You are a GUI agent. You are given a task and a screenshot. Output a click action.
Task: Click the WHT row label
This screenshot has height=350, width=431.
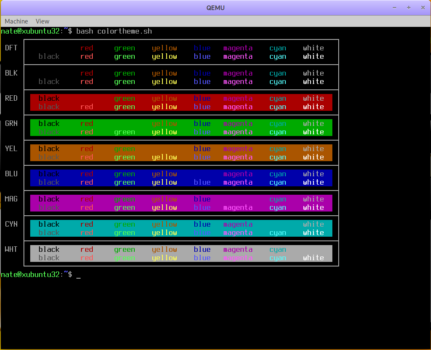coord(11,249)
